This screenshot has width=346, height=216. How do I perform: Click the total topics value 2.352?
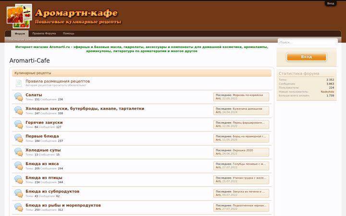[x=330, y=80]
